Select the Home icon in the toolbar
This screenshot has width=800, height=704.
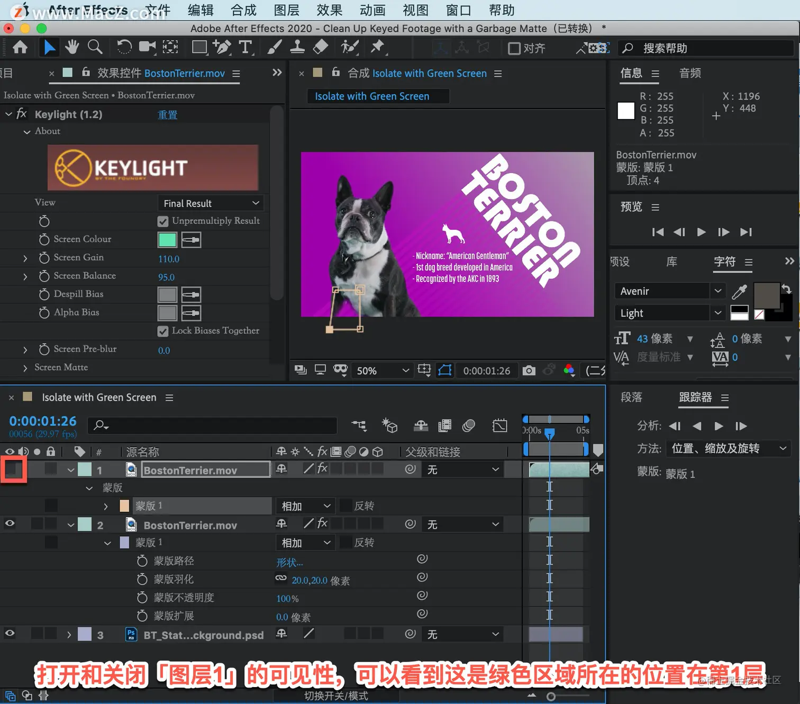[20, 48]
